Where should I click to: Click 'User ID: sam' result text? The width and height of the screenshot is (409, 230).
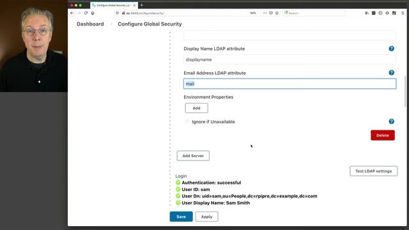(196, 189)
